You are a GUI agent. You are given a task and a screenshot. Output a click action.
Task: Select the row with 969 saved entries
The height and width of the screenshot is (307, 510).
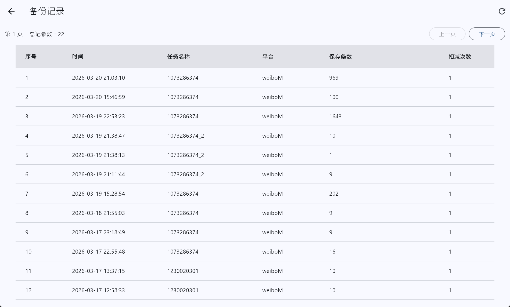coord(334,78)
